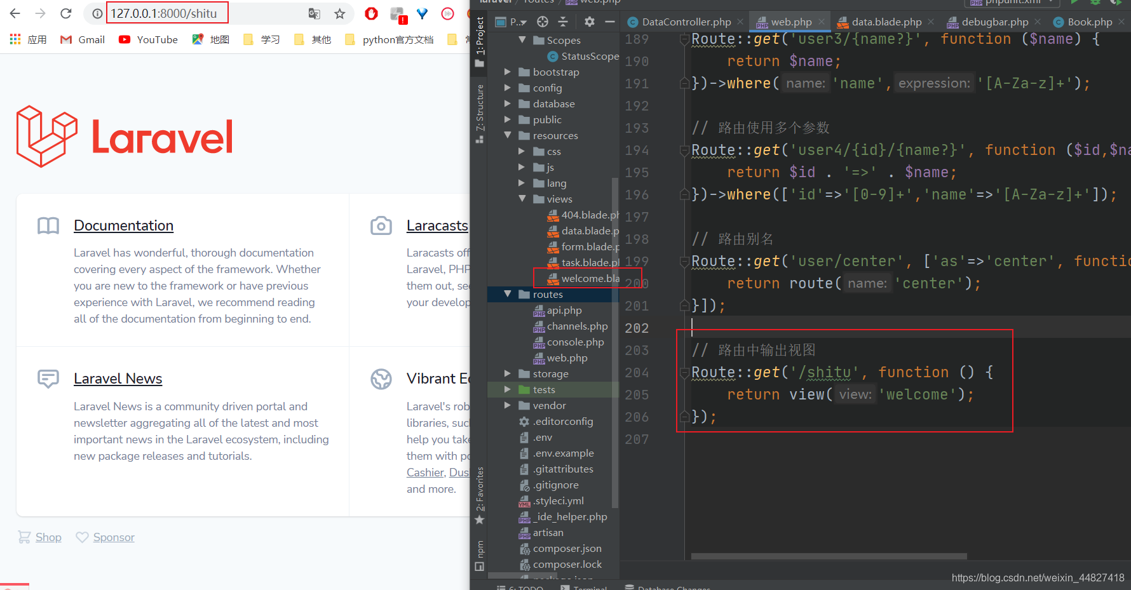The width and height of the screenshot is (1131, 590).
Task: Reload the browser page
Action: click(x=66, y=13)
